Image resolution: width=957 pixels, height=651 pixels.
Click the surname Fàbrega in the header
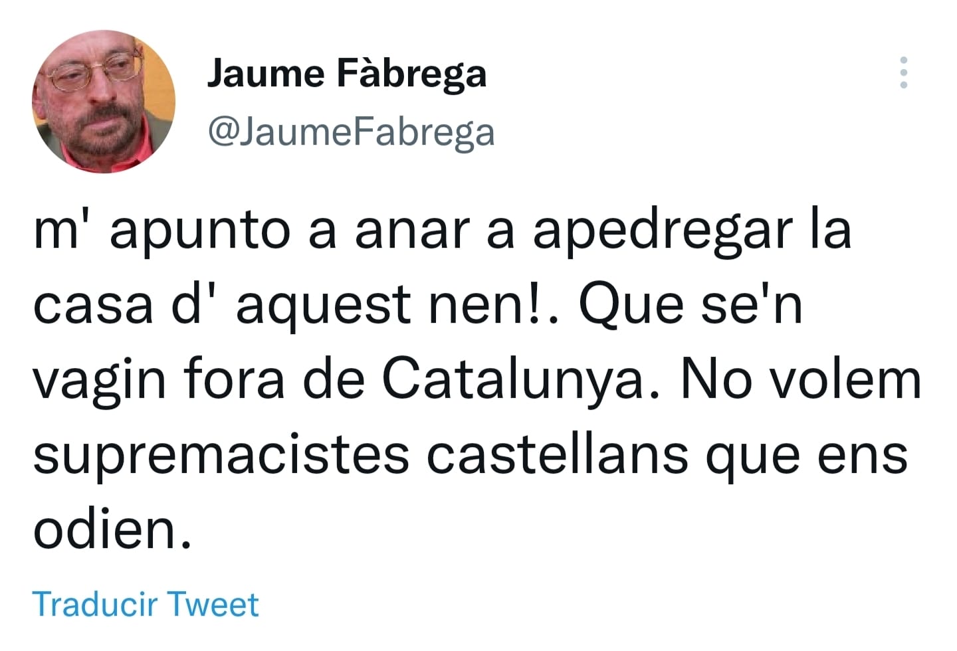(412, 74)
